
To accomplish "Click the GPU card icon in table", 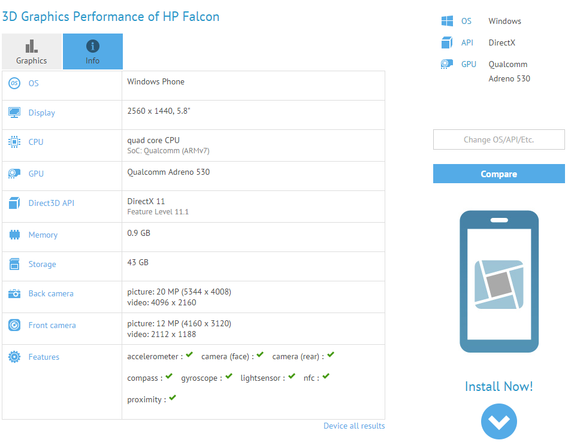I will pyautogui.click(x=14, y=174).
